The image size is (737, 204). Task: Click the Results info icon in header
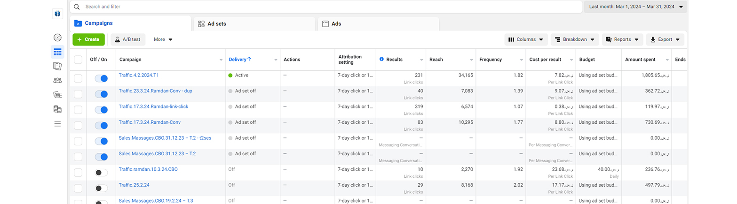(381, 60)
